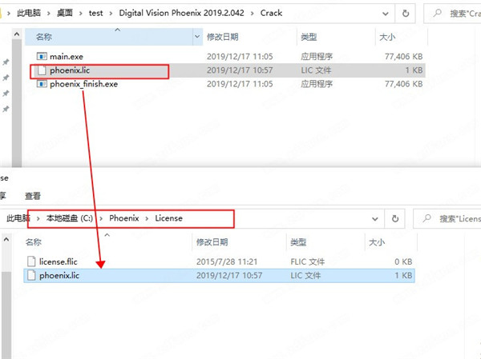This screenshot has height=359, width=481.
Task: Click in the License window search box
Action: pyautogui.click(x=447, y=218)
